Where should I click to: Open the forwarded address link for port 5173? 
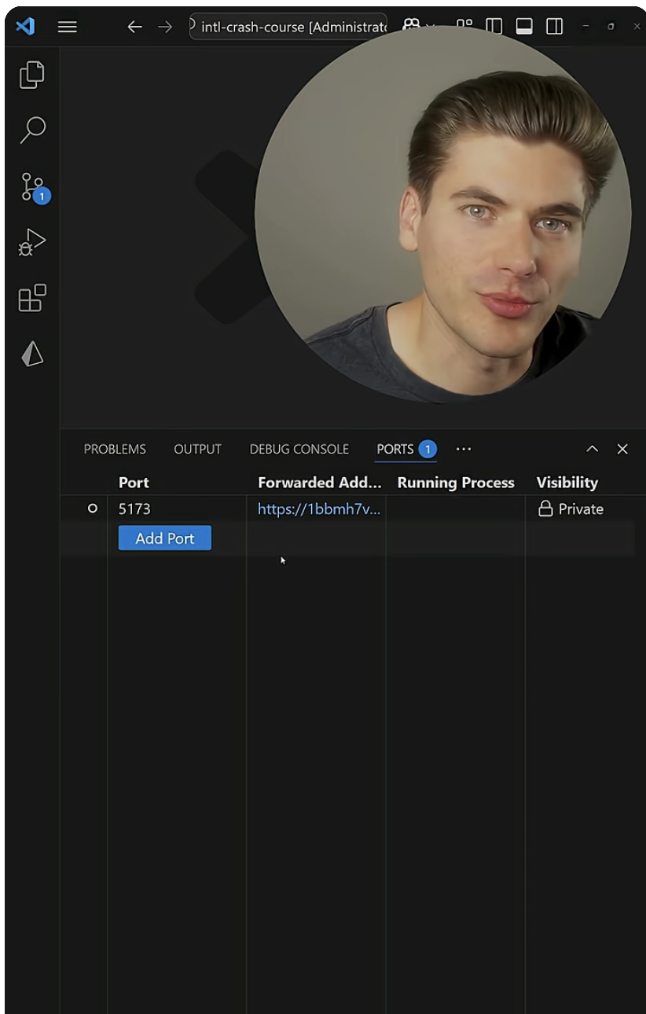[x=319, y=509]
